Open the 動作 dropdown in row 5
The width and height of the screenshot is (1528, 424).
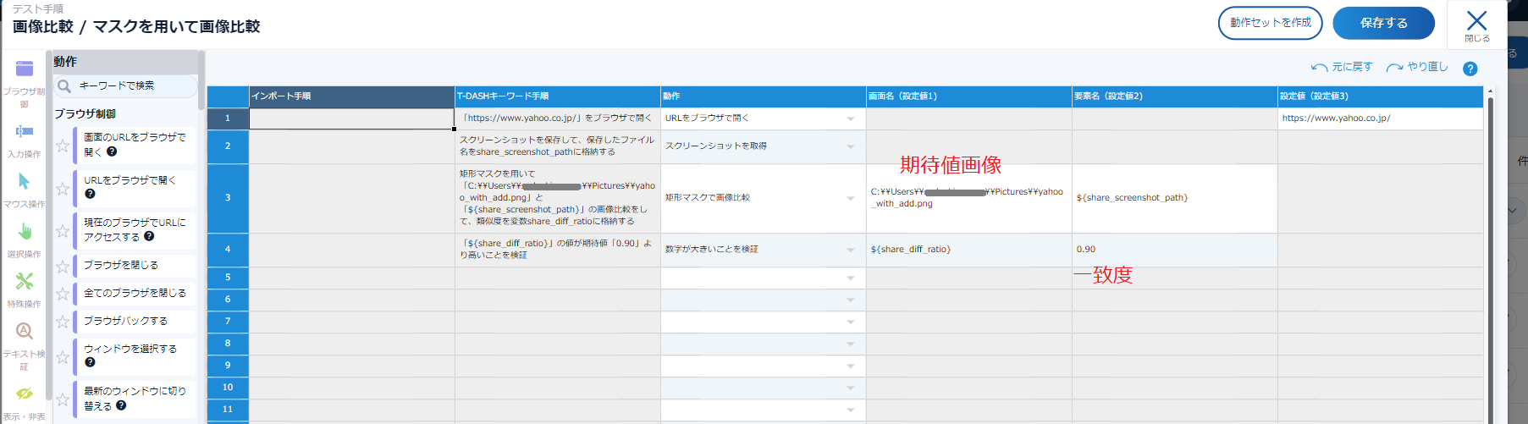point(851,278)
